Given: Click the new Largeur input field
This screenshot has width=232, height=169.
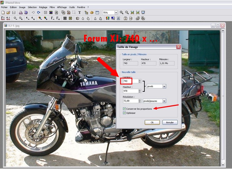Looking at the screenshot, I should tap(131, 81).
